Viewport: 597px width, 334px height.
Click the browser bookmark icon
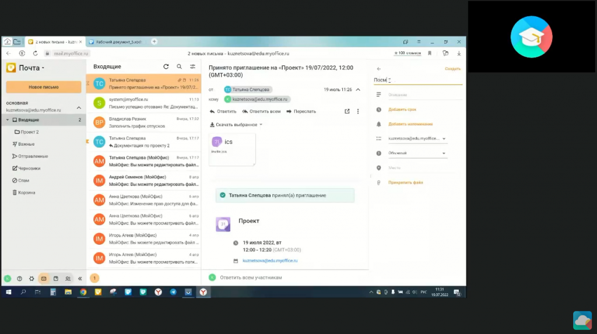(x=430, y=53)
